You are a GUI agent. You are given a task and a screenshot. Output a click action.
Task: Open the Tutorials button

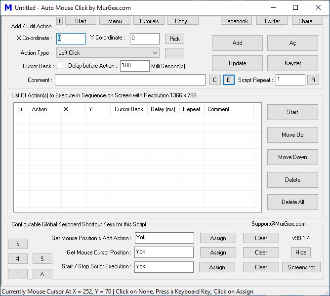coord(149,21)
